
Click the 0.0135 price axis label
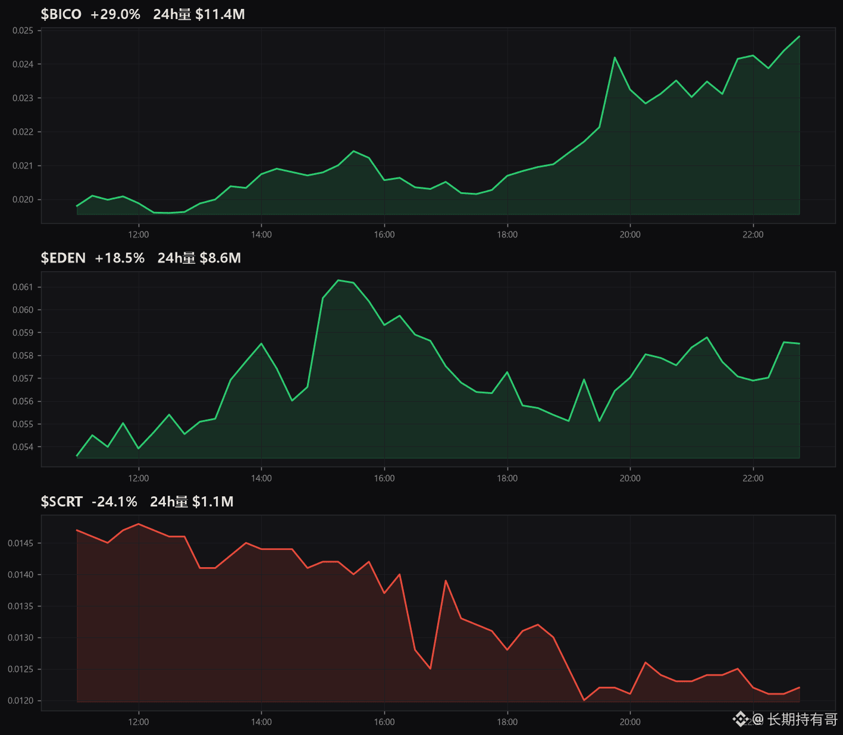point(21,606)
